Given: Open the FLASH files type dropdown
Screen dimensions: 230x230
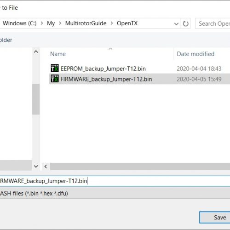Looking at the screenshot, I should pos(115,193).
